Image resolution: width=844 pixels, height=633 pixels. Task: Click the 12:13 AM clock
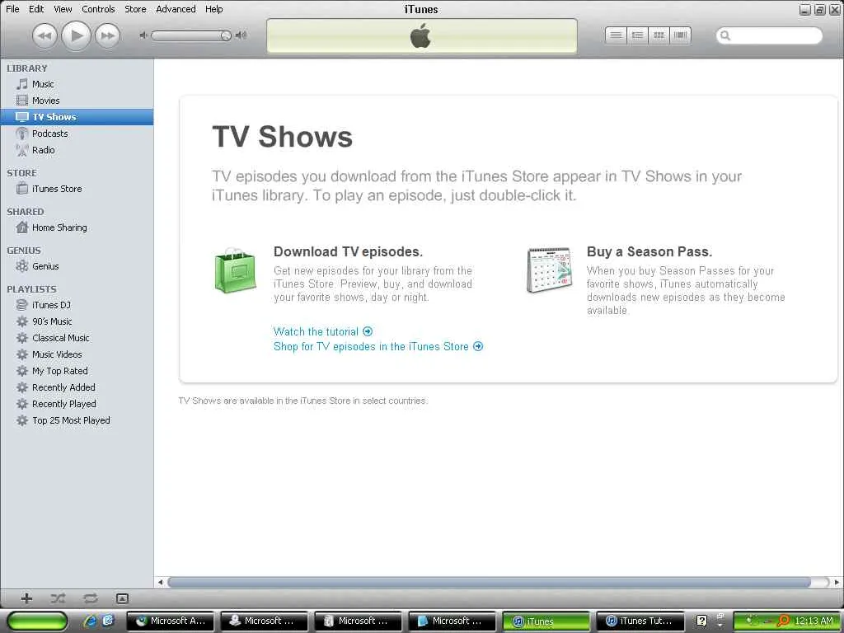814,621
